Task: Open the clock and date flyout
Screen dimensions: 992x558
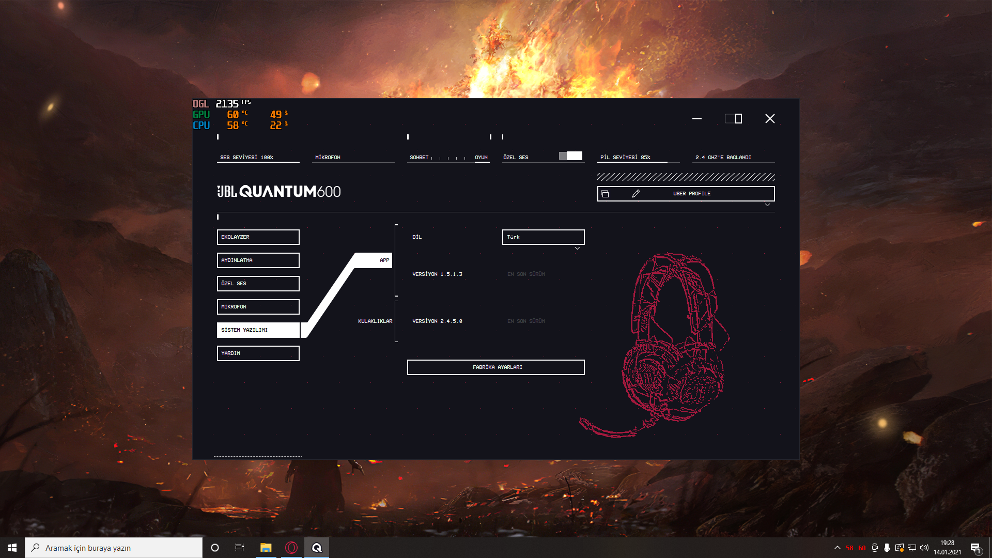Action: pos(947,548)
